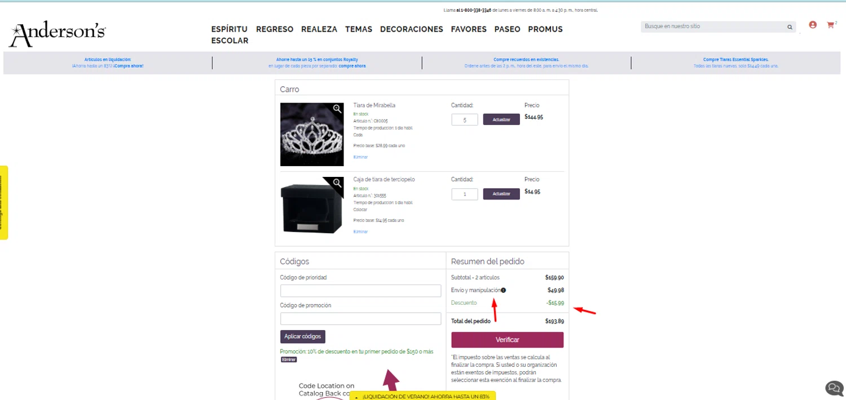Viewport: 846px width, 400px height.
Task: Click the Carro section heading
Action: (x=289, y=89)
